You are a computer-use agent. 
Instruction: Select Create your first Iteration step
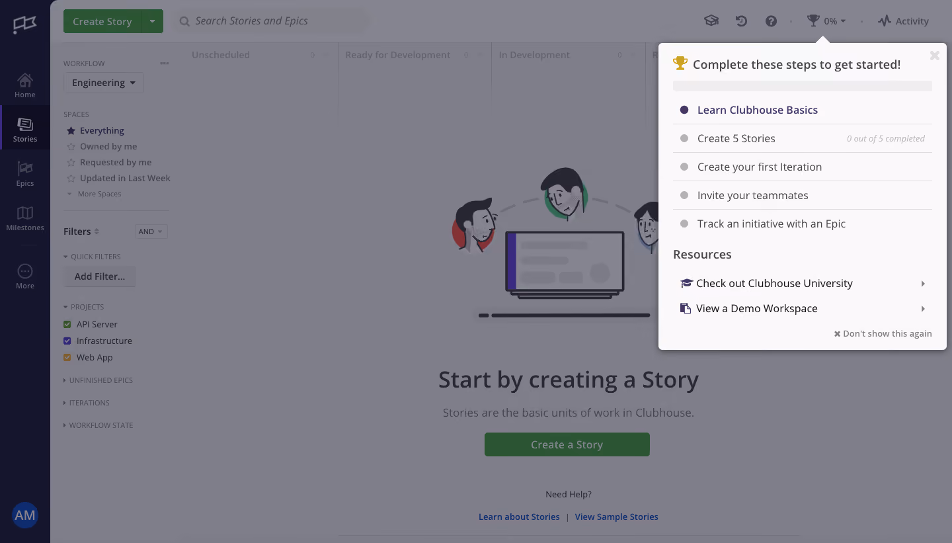pyautogui.click(x=803, y=167)
